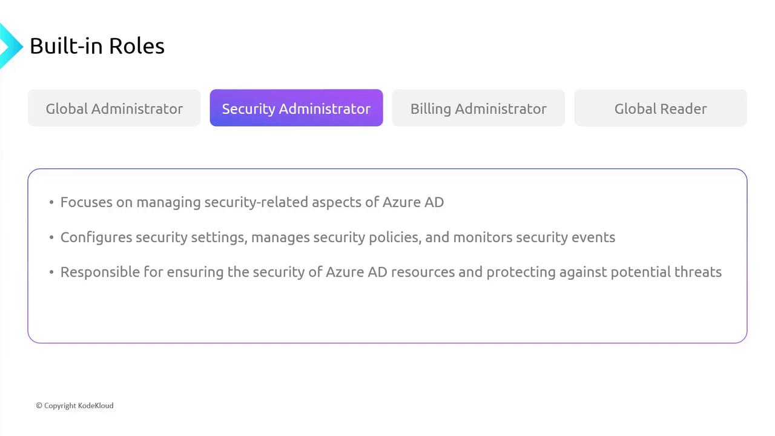Click "Configures security settings" in the second bullet
This screenshot has height=436, width=775.
pyautogui.click(x=153, y=237)
